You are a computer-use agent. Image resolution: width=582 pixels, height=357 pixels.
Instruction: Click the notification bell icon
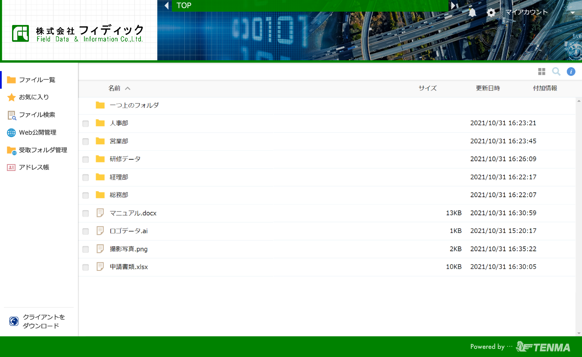coord(472,12)
